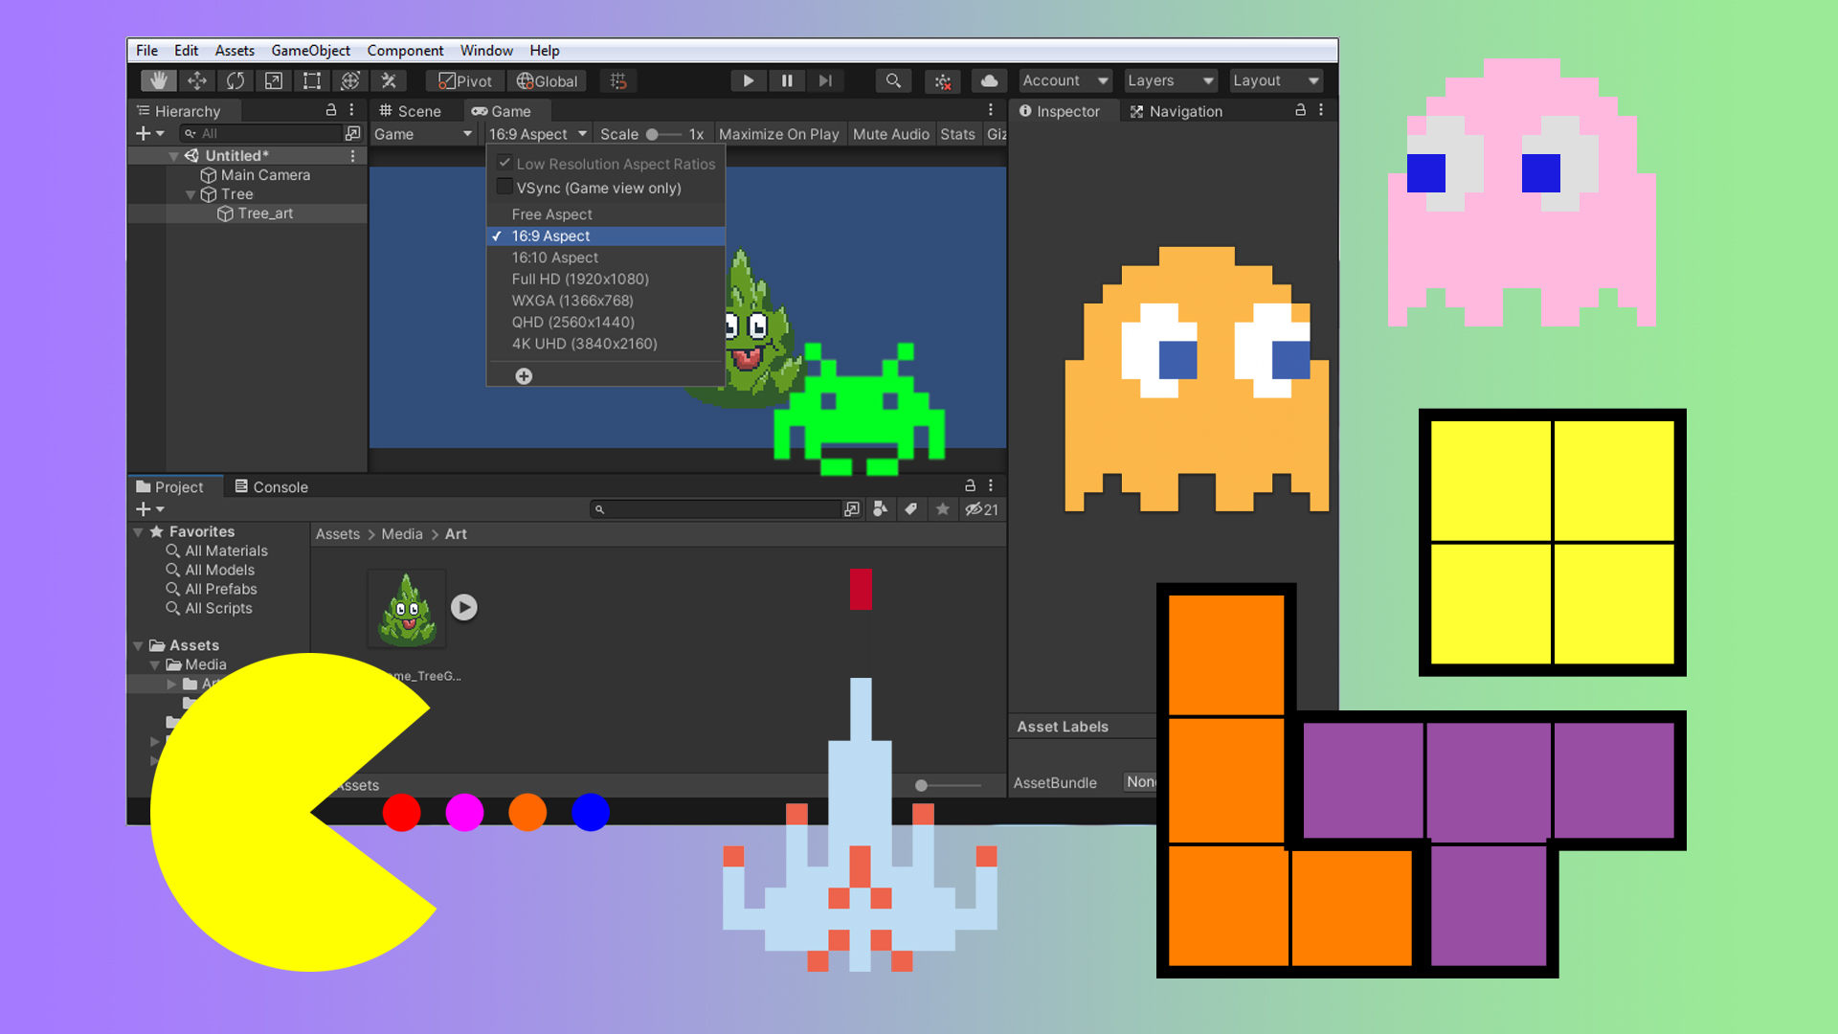Click the Project search field
Image resolution: width=1838 pixels, height=1034 pixels.
point(715,509)
